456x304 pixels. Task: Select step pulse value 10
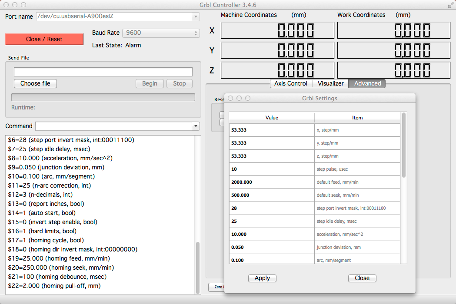click(272, 169)
